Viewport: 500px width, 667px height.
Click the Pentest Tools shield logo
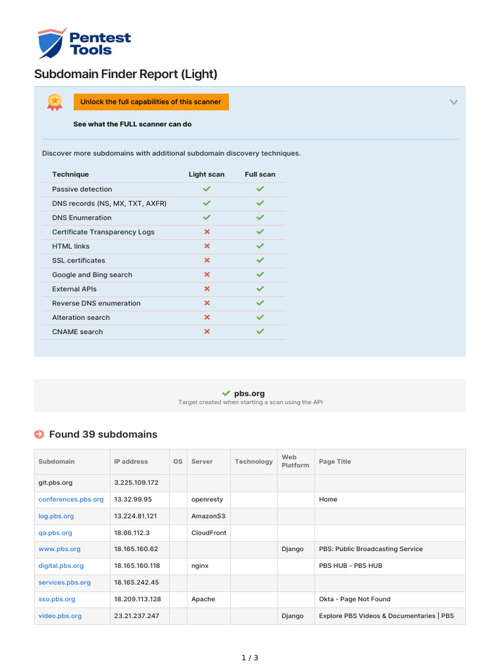[51, 44]
